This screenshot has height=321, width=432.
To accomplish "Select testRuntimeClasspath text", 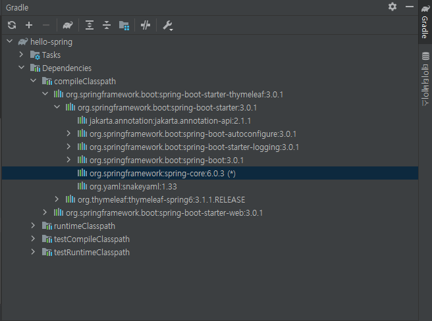I will pos(92,253).
